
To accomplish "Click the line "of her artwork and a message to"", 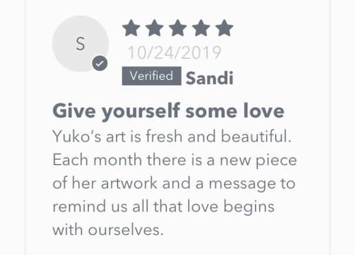I will pyautogui.click(x=173, y=183).
